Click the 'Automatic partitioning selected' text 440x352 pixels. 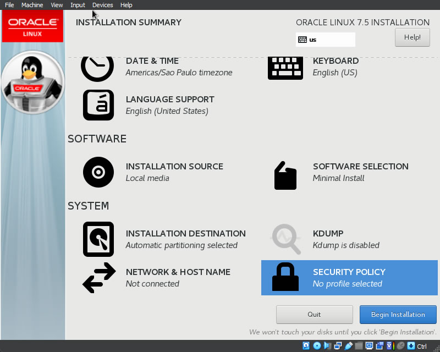tap(182, 245)
